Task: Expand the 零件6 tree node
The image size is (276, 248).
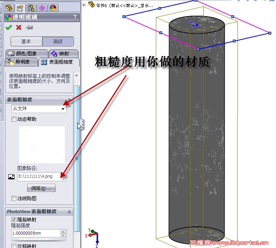Action: pos(84,5)
